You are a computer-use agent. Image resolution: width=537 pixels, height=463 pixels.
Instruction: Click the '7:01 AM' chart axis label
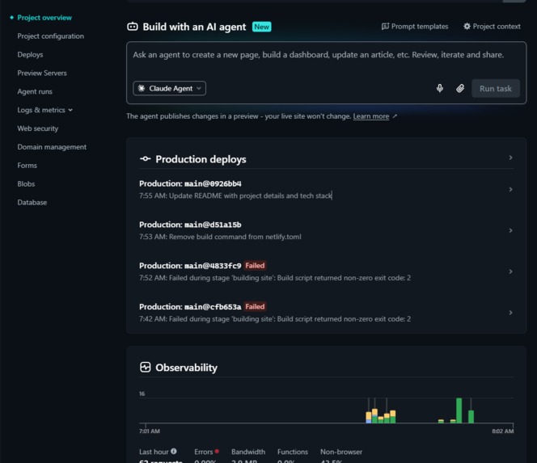[150, 431]
